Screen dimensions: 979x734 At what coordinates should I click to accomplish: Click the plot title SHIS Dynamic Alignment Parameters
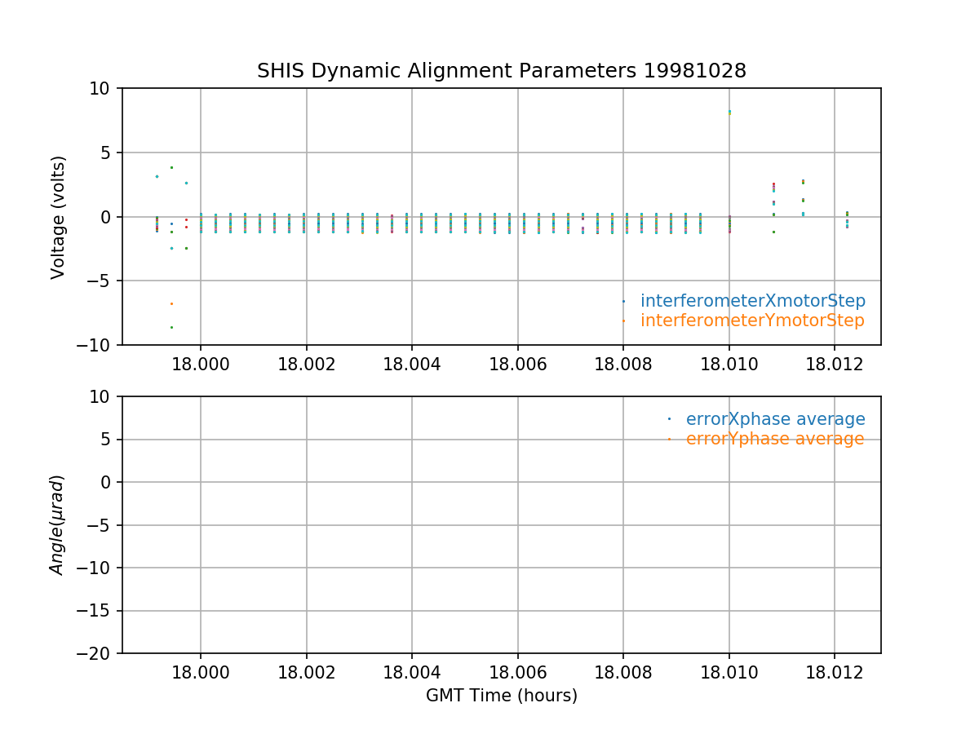click(x=501, y=71)
